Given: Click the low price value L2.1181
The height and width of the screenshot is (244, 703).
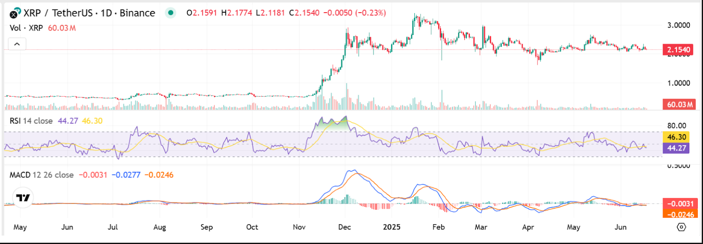Looking at the screenshot, I should coord(270,13).
